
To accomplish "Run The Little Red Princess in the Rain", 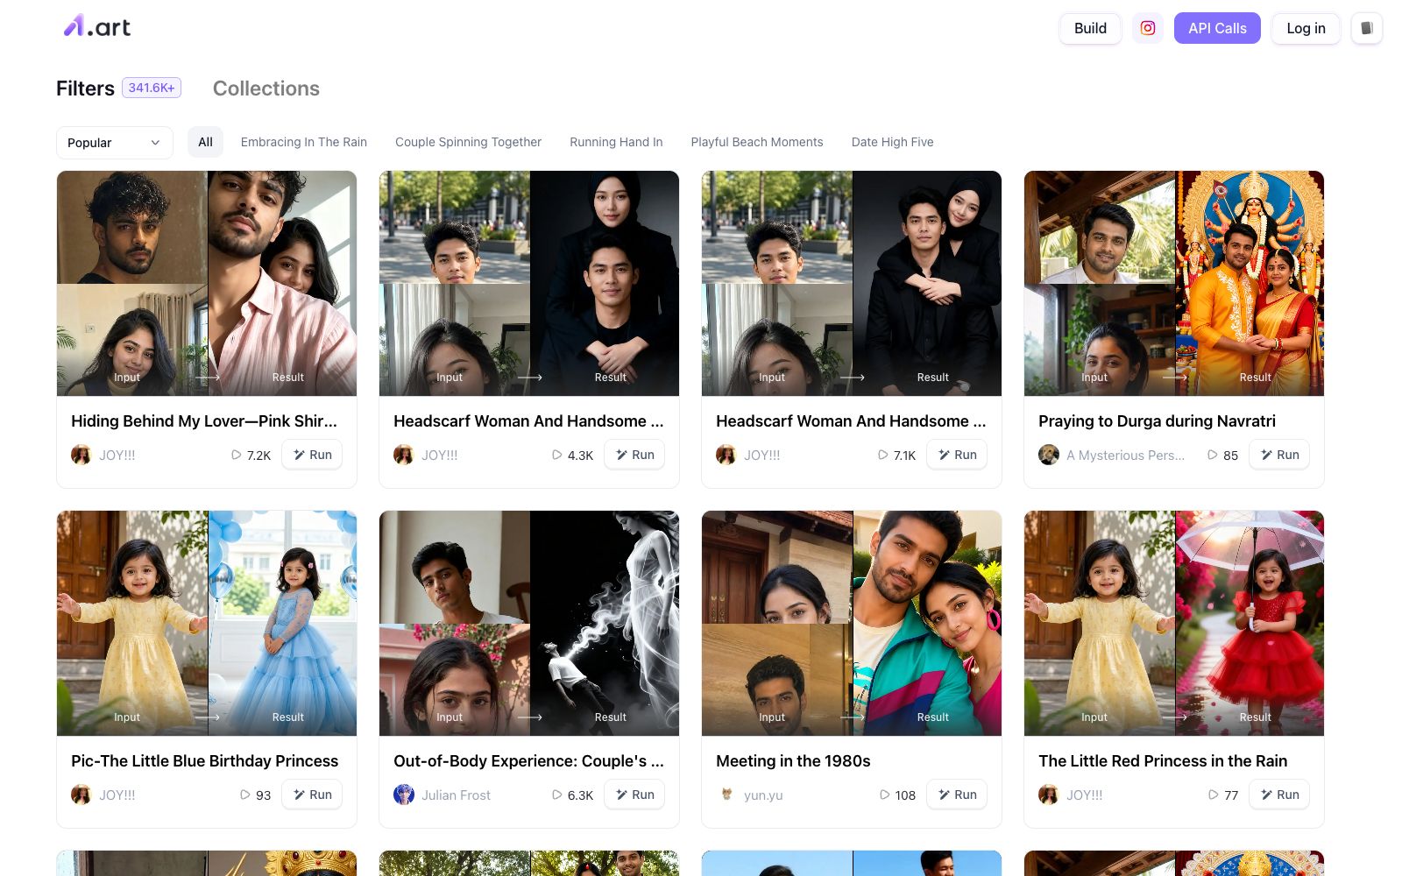I will (x=1279, y=795).
